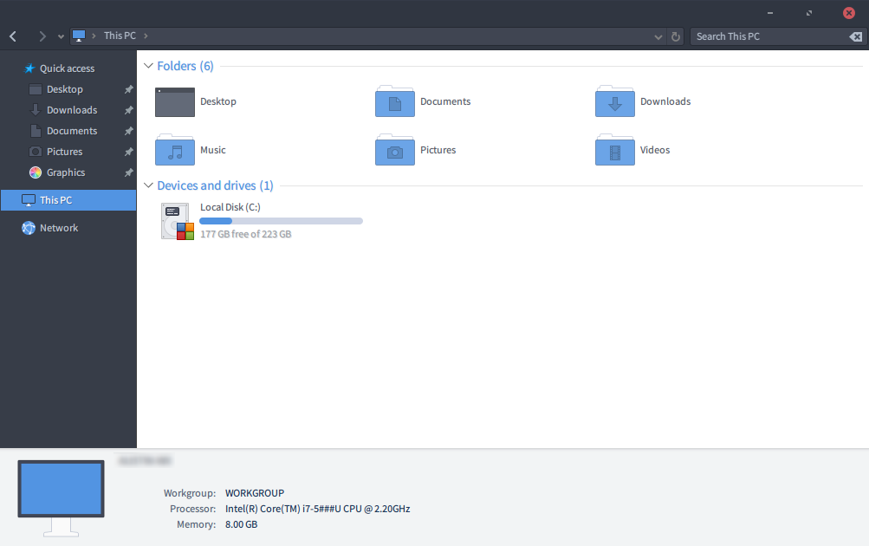Collapse the Devices and drives section
Image resolution: width=869 pixels, height=546 pixels.
(148, 186)
